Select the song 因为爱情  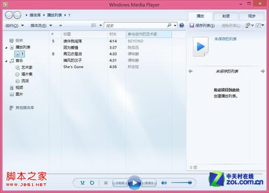[x=70, y=48]
